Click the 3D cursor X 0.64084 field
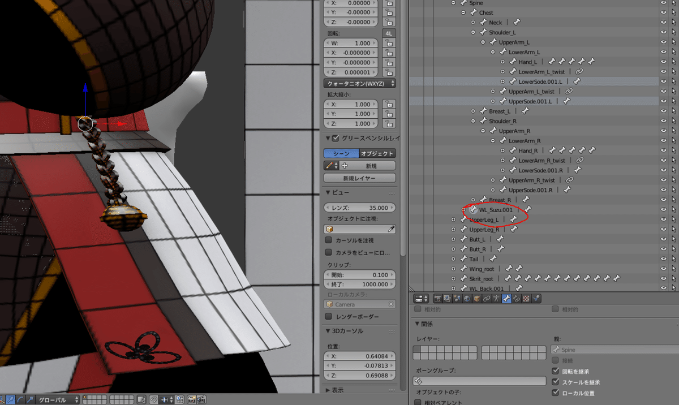Viewport: 679px width, 405px height. (x=359, y=356)
